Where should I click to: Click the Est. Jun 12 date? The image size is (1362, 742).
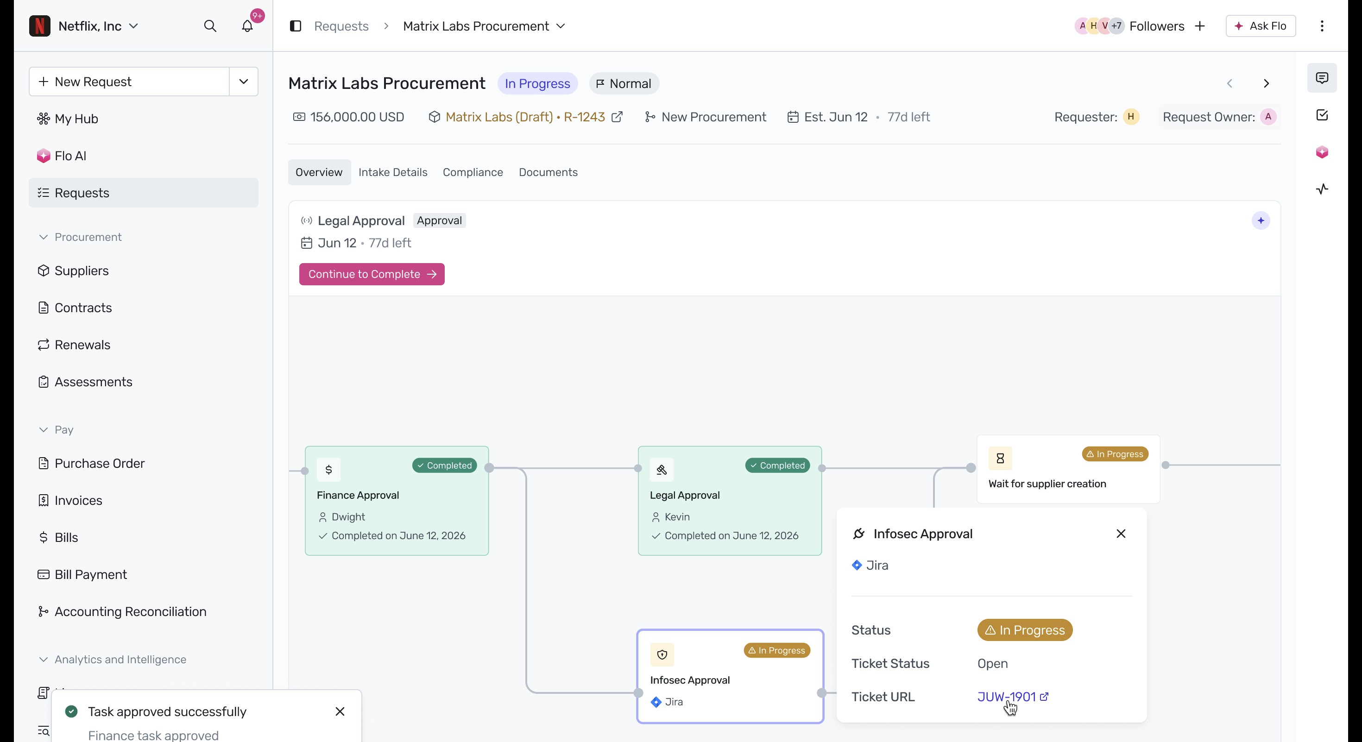(835, 117)
